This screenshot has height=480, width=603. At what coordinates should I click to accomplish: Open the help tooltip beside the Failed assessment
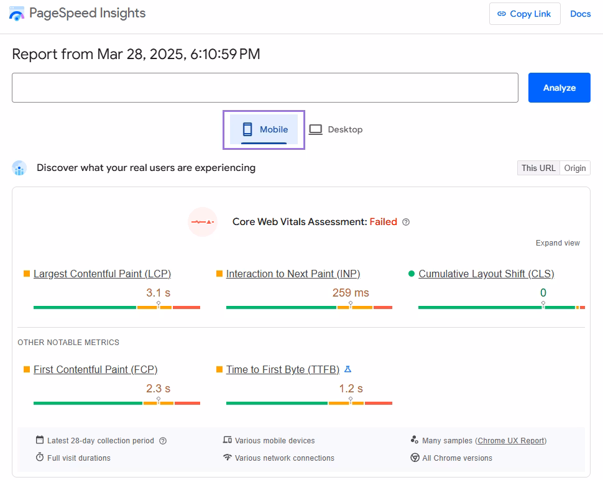(406, 222)
